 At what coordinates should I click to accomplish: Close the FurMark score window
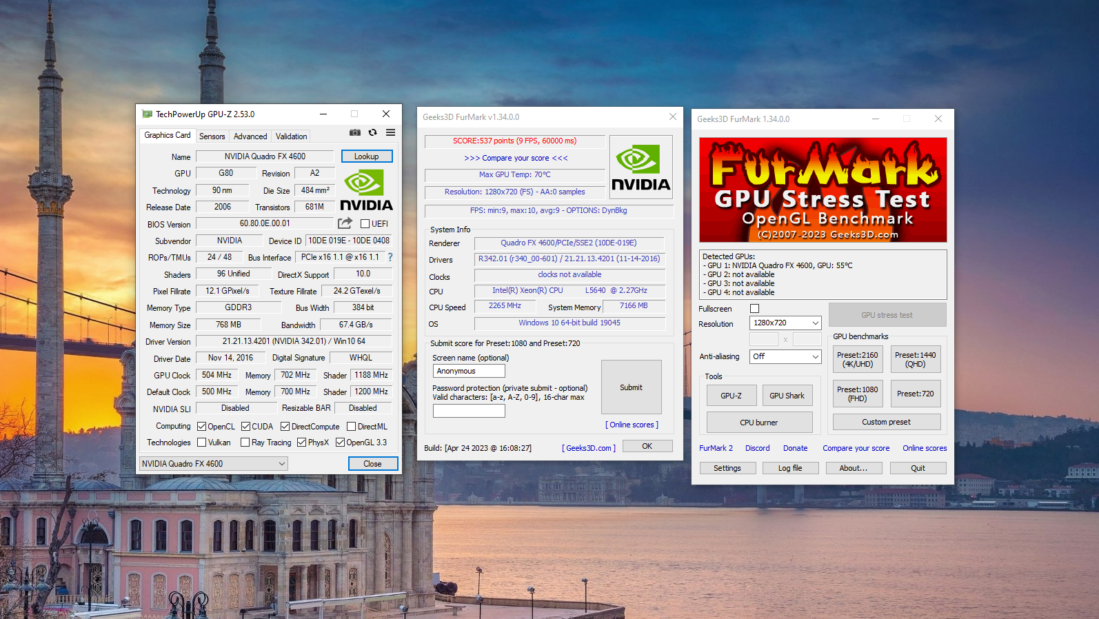click(x=673, y=116)
